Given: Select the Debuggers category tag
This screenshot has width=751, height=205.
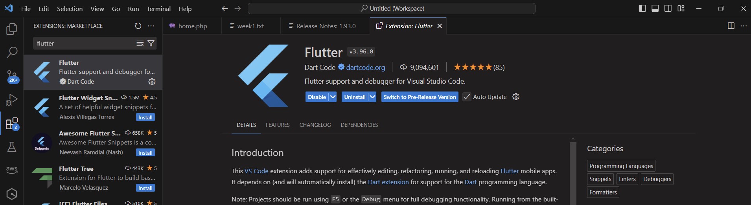Looking at the screenshot, I should click(x=657, y=179).
